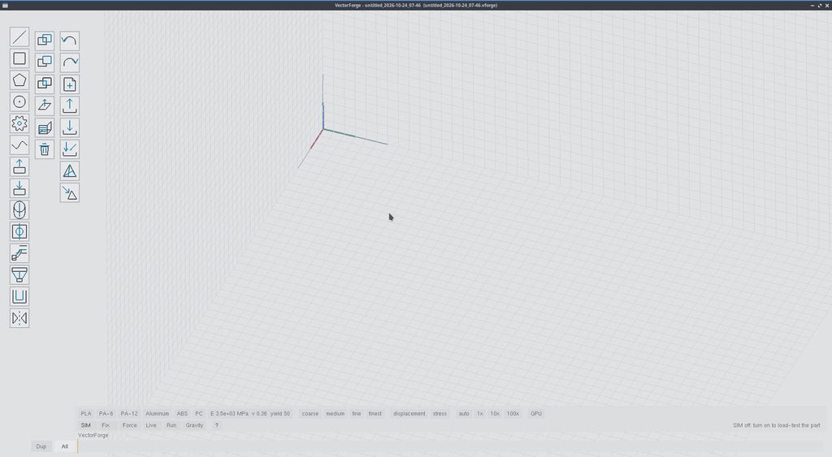Choose Aluminum material
This screenshot has height=457, width=832.
157,413
